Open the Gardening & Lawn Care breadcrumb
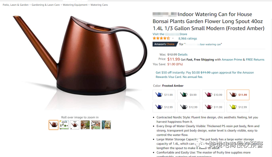Screen dimensions: 272x157 (x=46, y=5)
